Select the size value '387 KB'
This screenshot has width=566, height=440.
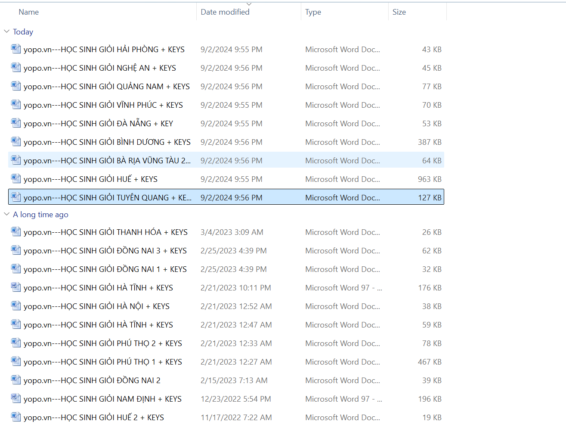coord(430,142)
